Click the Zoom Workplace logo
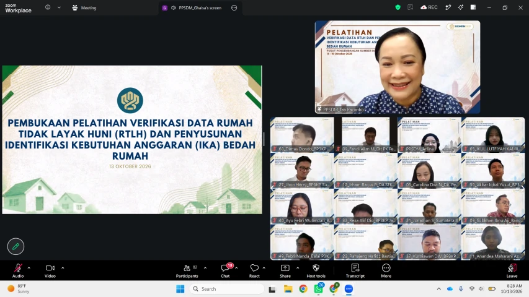The image size is (529, 297). click(x=18, y=8)
